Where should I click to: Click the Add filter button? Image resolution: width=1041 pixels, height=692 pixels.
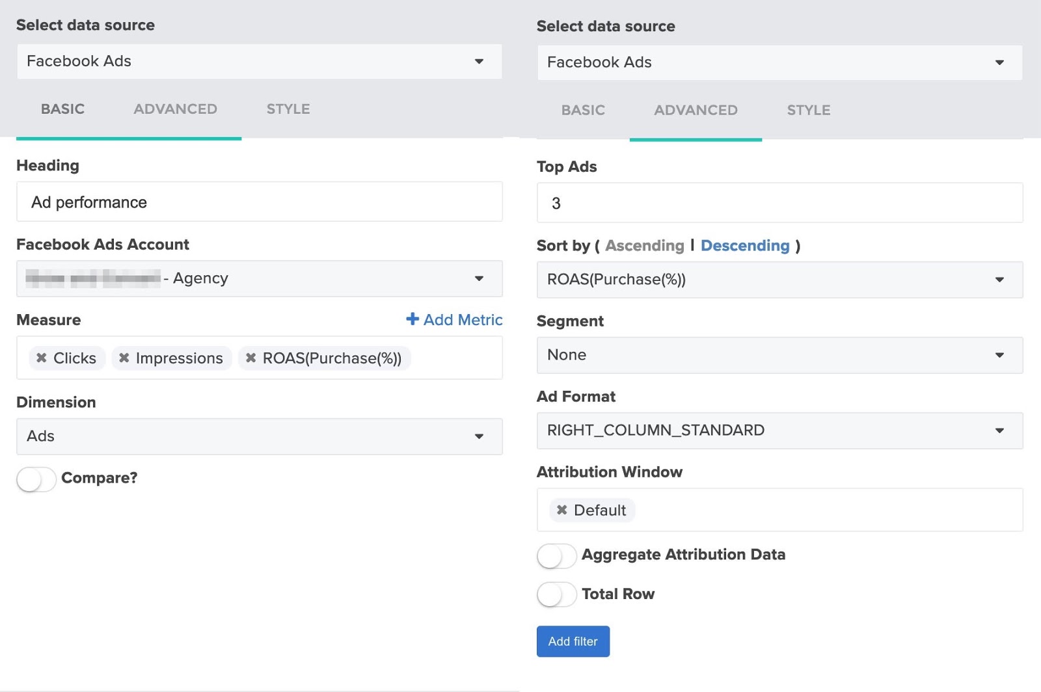click(573, 641)
